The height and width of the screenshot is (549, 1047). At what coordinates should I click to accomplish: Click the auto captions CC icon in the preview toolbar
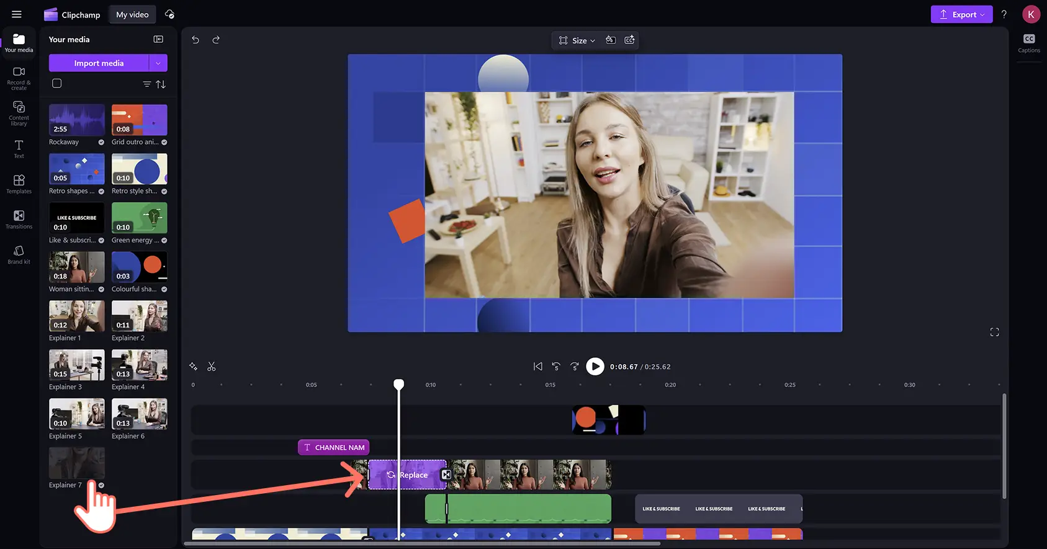pos(629,40)
